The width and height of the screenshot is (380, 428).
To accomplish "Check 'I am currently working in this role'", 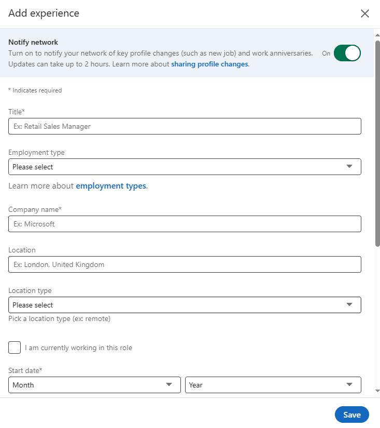I will pyautogui.click(x=15, y=347).
